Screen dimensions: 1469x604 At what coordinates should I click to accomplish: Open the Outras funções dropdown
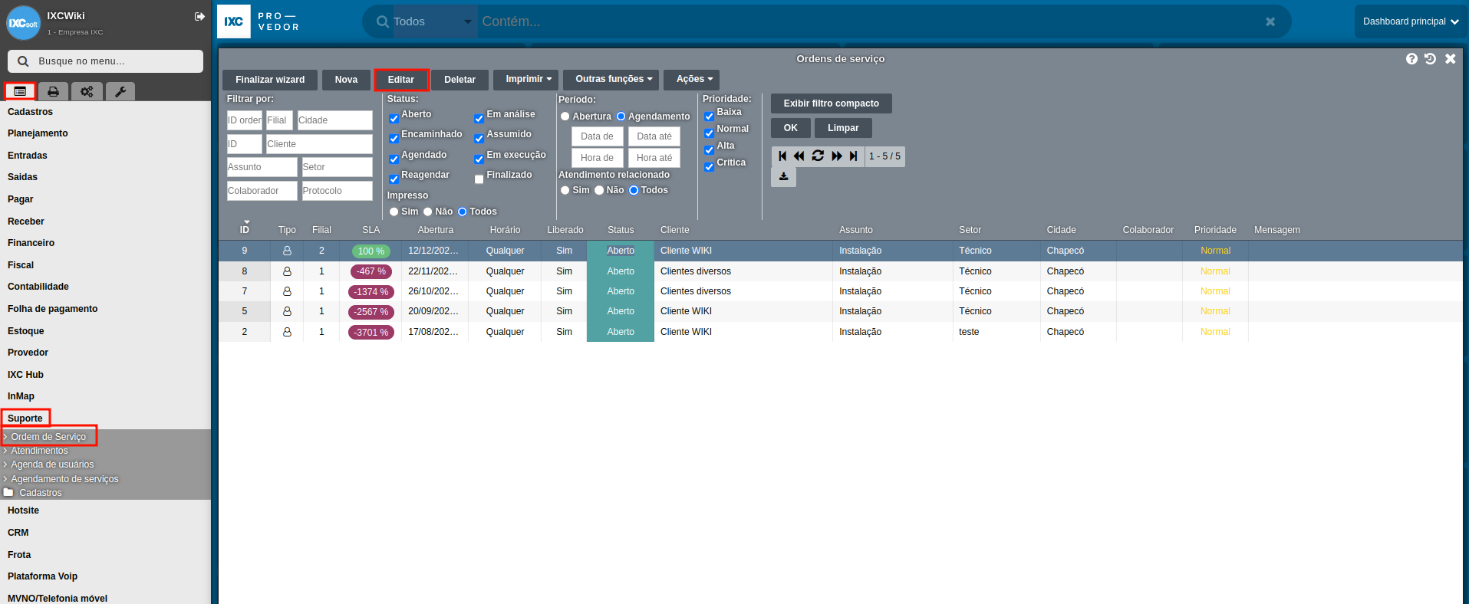pyautogui.click(x=611, y=80)
